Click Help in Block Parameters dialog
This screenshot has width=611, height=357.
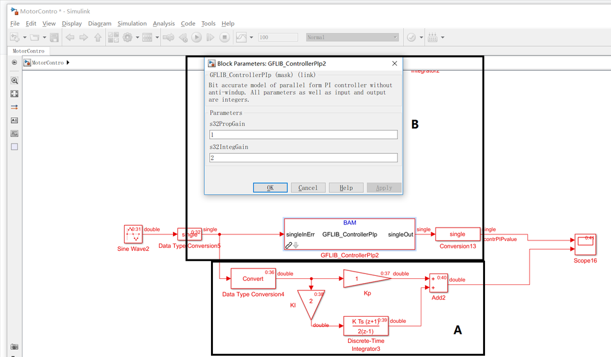tap(346, 187)
